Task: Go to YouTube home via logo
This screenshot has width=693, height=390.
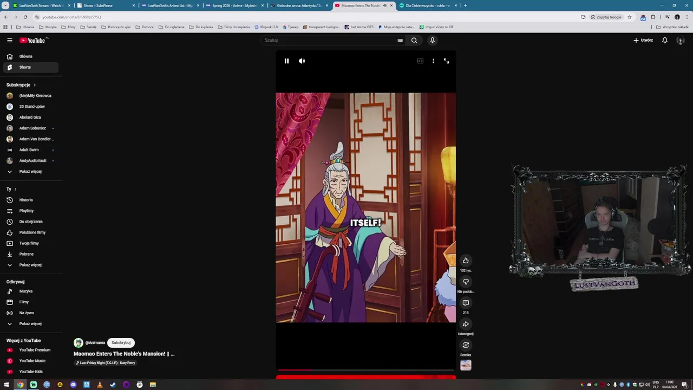Action: (34, 40)
